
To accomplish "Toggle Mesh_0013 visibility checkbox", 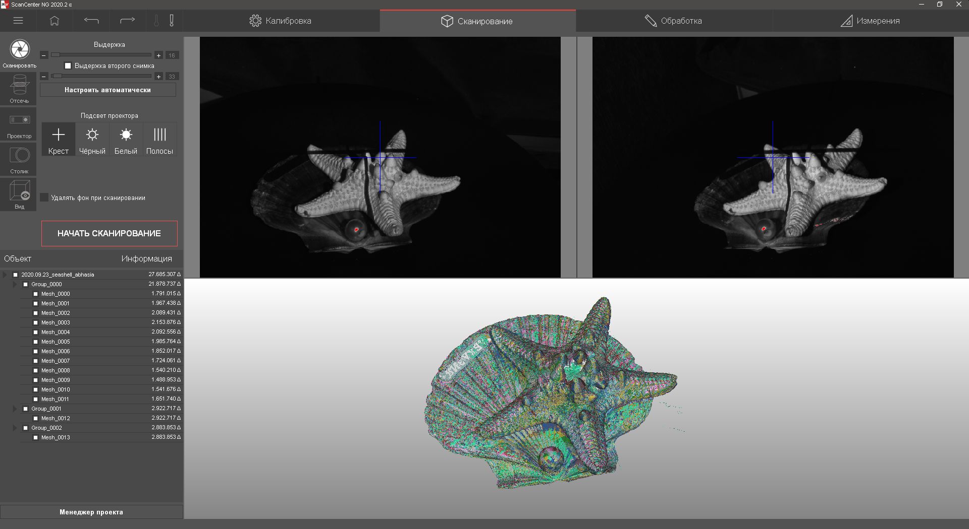I will (x=36, y=437).
